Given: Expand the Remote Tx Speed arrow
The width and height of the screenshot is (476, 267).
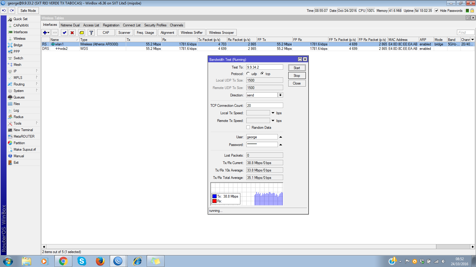Looking at the screenshot, I should (x=273, y=121).
